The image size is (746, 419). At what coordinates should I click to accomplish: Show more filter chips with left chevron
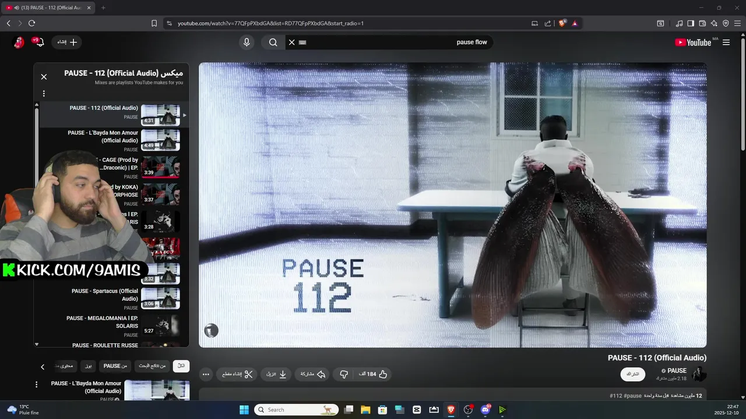(x=43, y=367)
